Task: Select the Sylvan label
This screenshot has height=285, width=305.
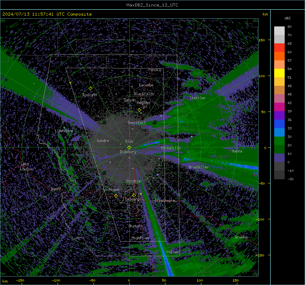Action: (x=129, y=100)
